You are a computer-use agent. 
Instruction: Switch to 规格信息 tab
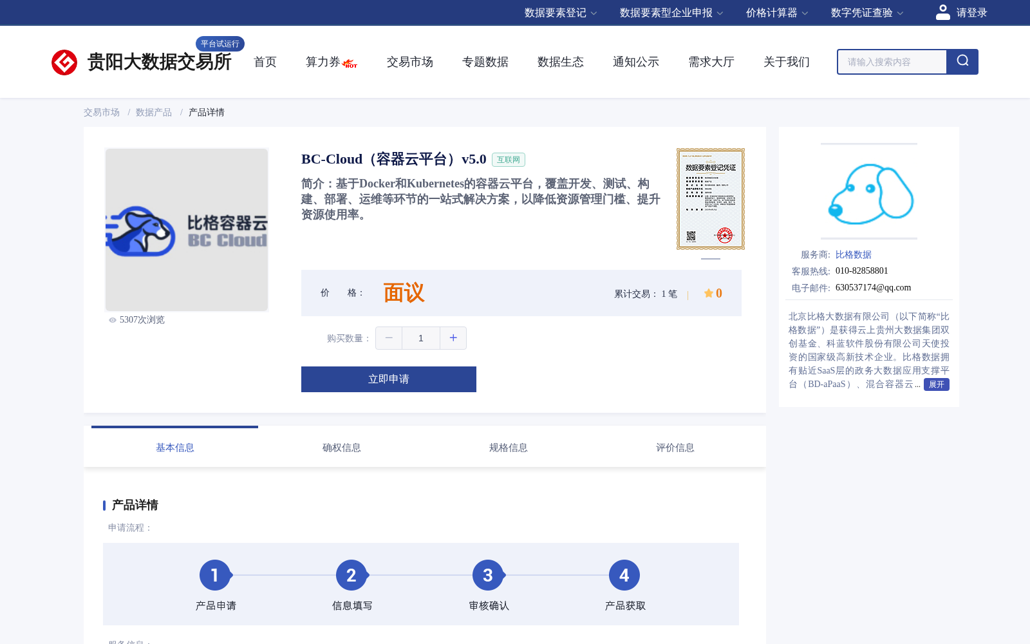coord(508,448)
